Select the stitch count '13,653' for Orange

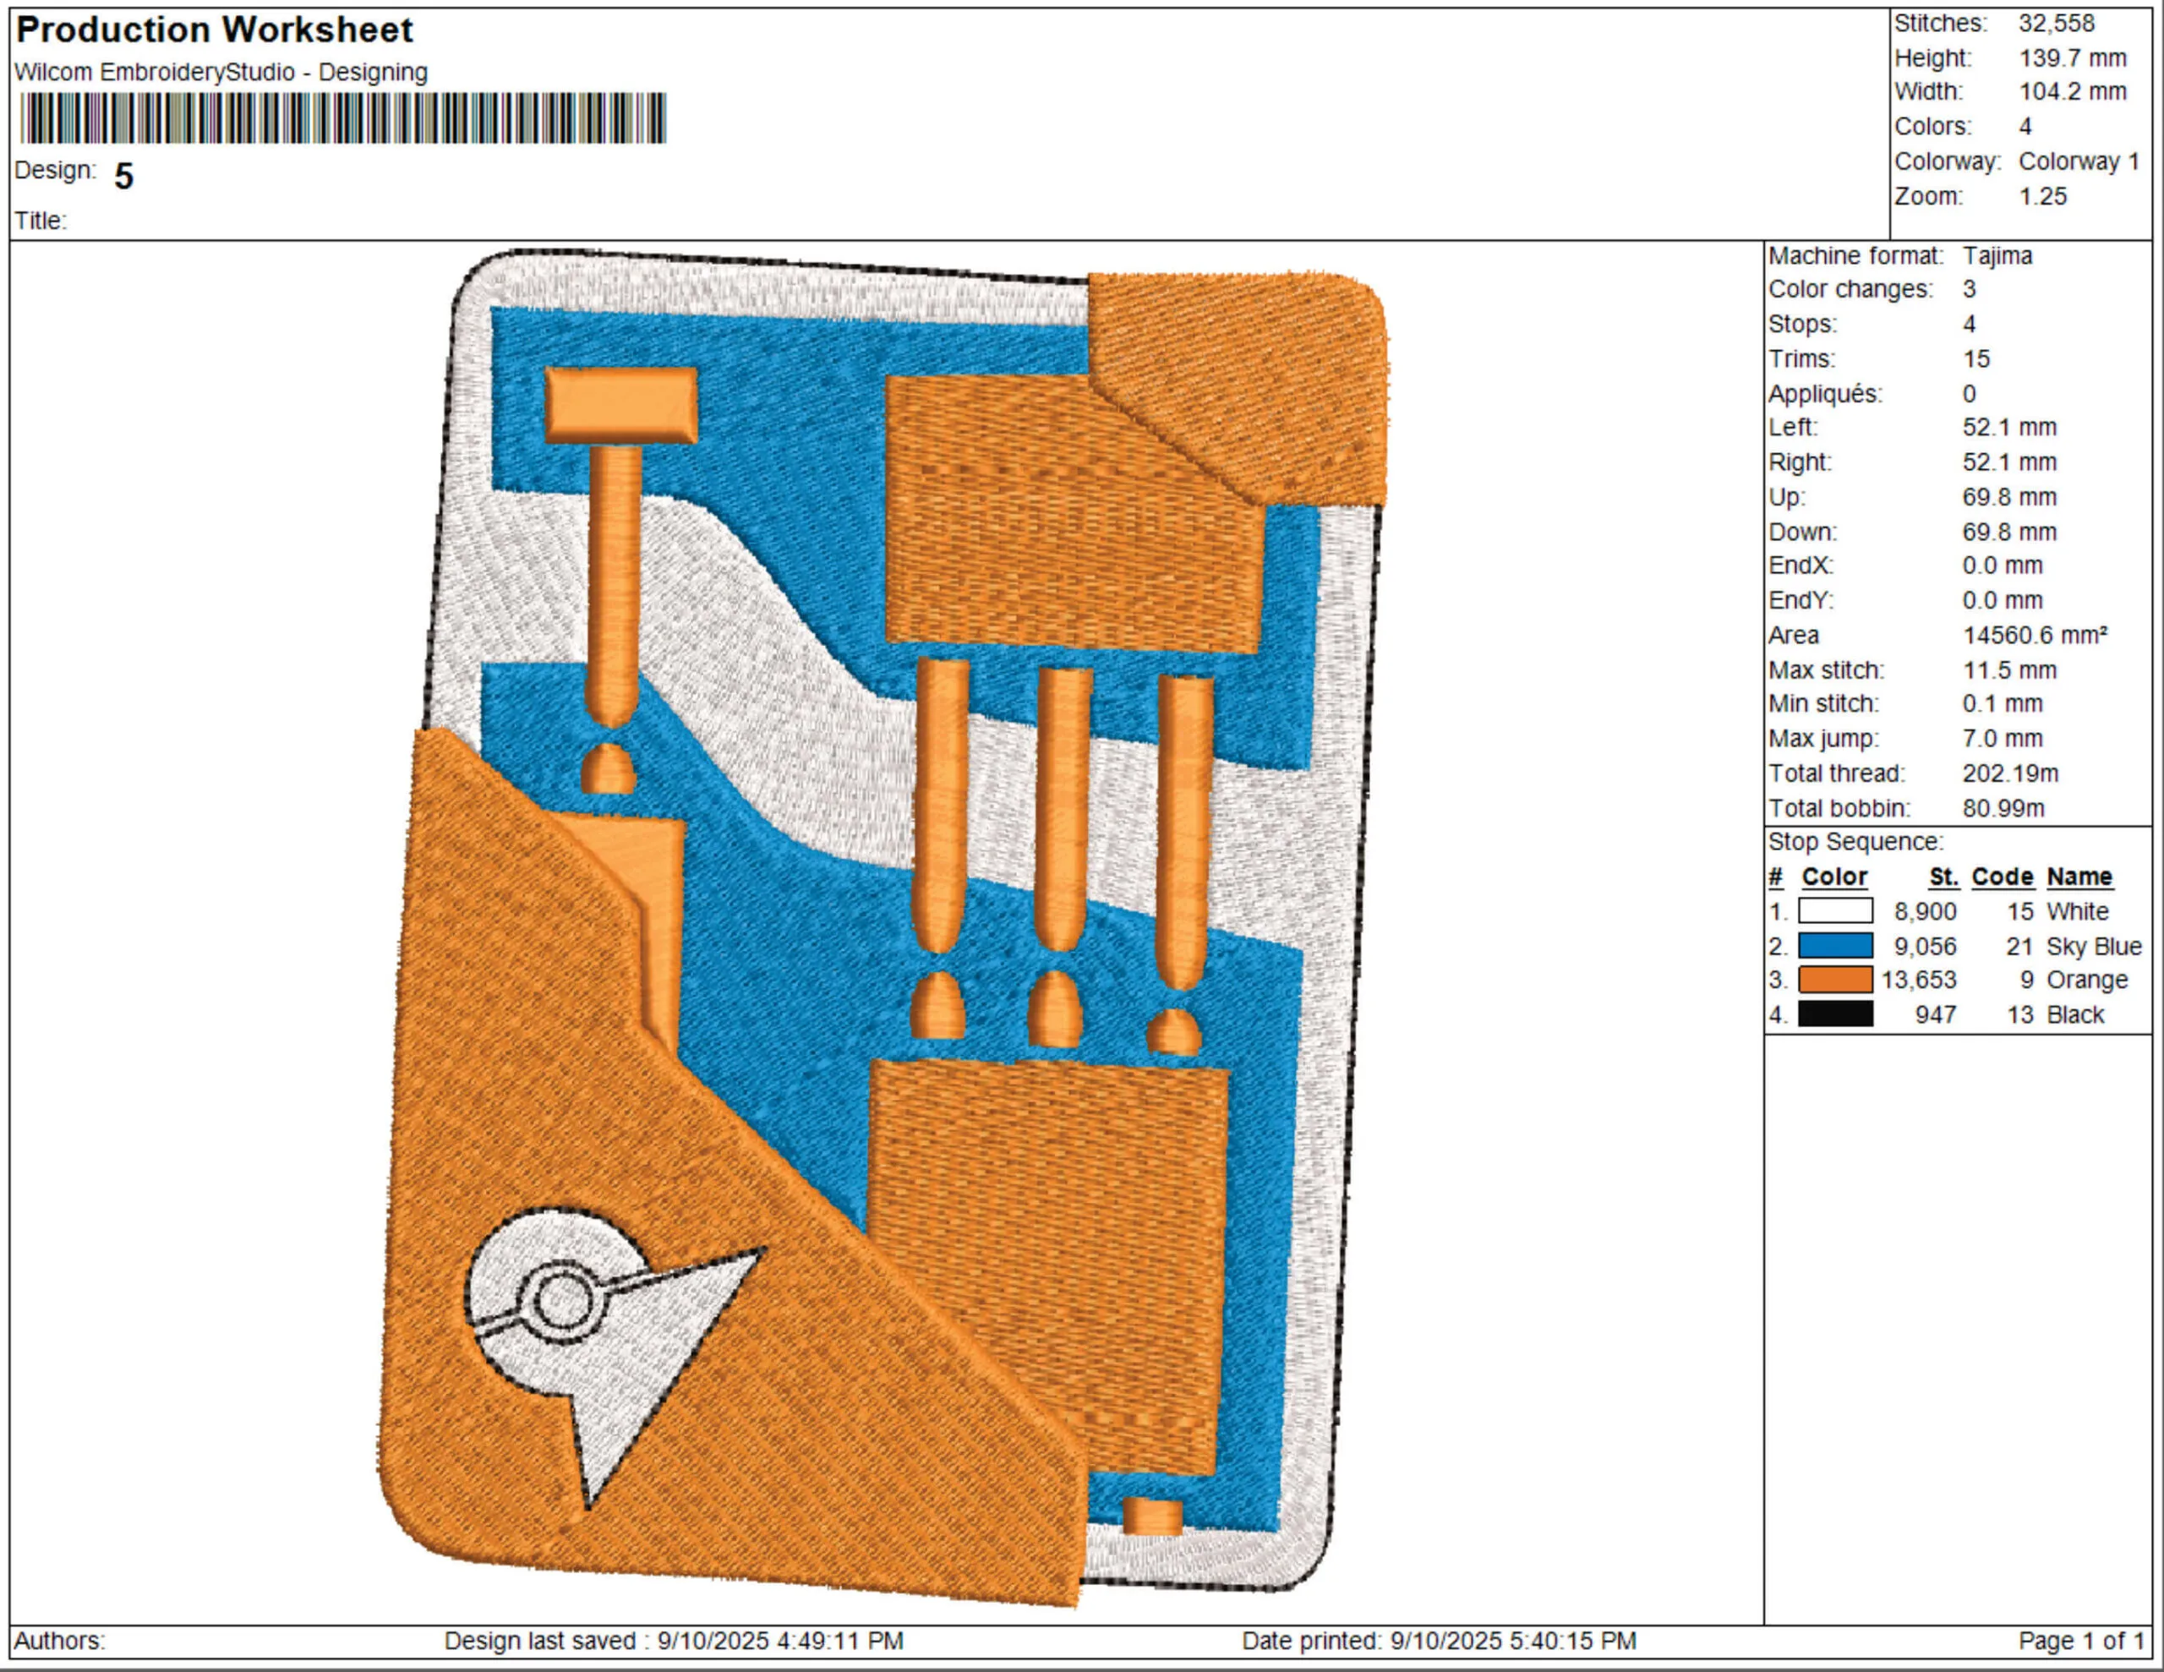pyautogui.click(x=1919, y=979)
